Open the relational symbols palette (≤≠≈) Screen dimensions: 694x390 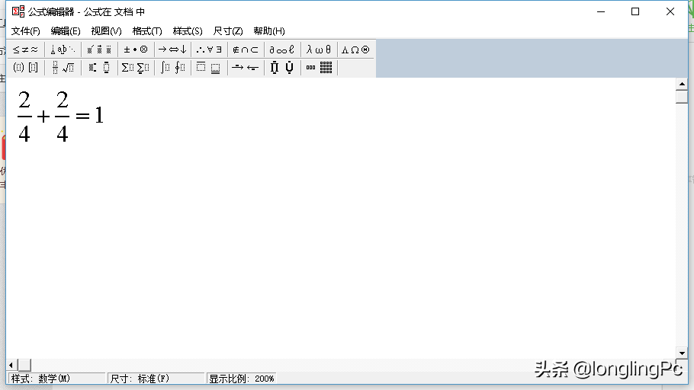click(25, 50)
